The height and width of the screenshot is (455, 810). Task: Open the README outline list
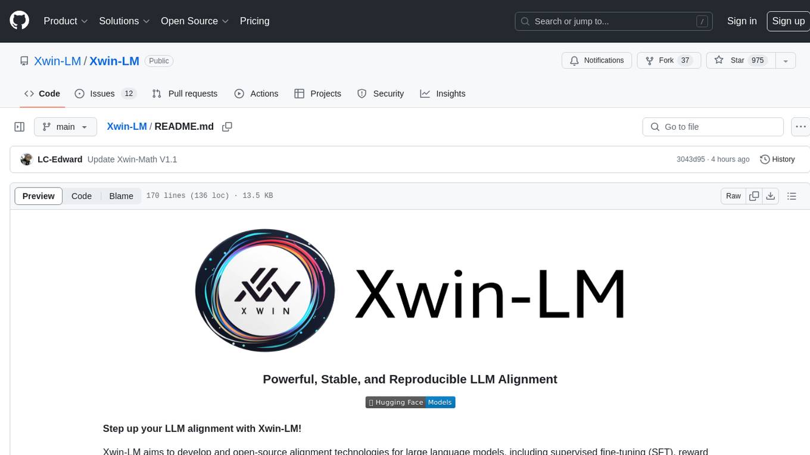[x=792, y=196]
